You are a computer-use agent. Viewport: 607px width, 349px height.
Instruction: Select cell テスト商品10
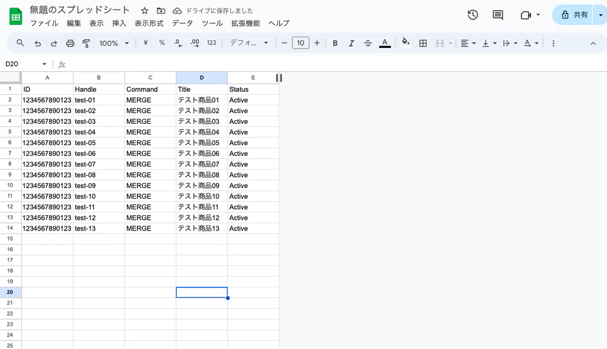coord(202,196)
